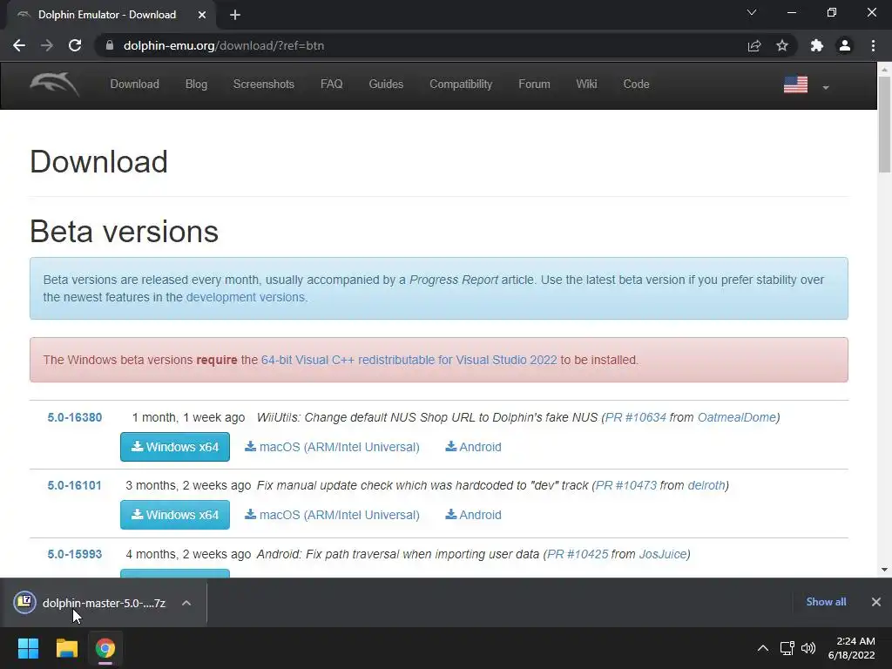Open PR #10473 link
892x669 pixels.
[x=625, y=486]
